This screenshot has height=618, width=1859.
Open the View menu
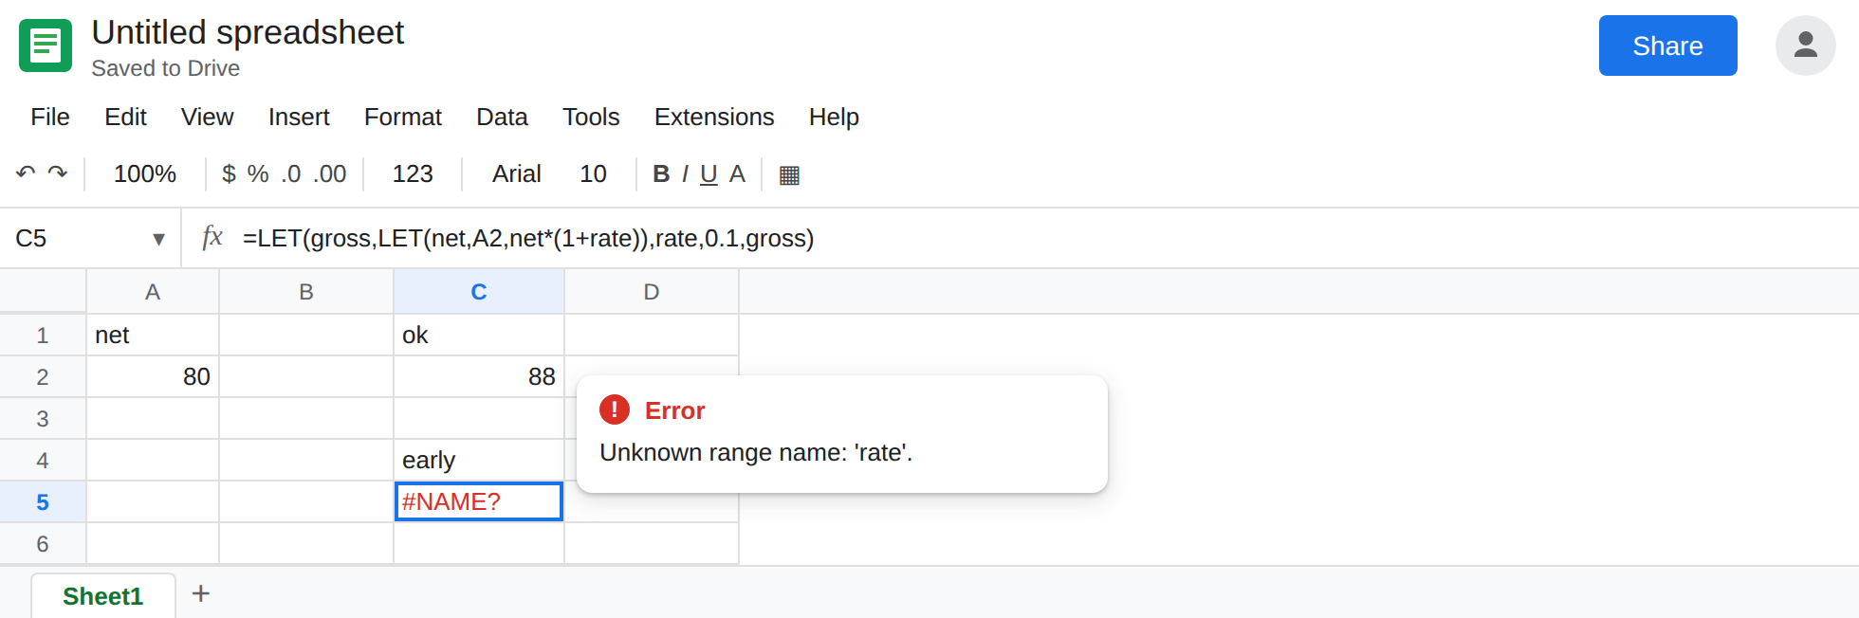click(208, 117)
